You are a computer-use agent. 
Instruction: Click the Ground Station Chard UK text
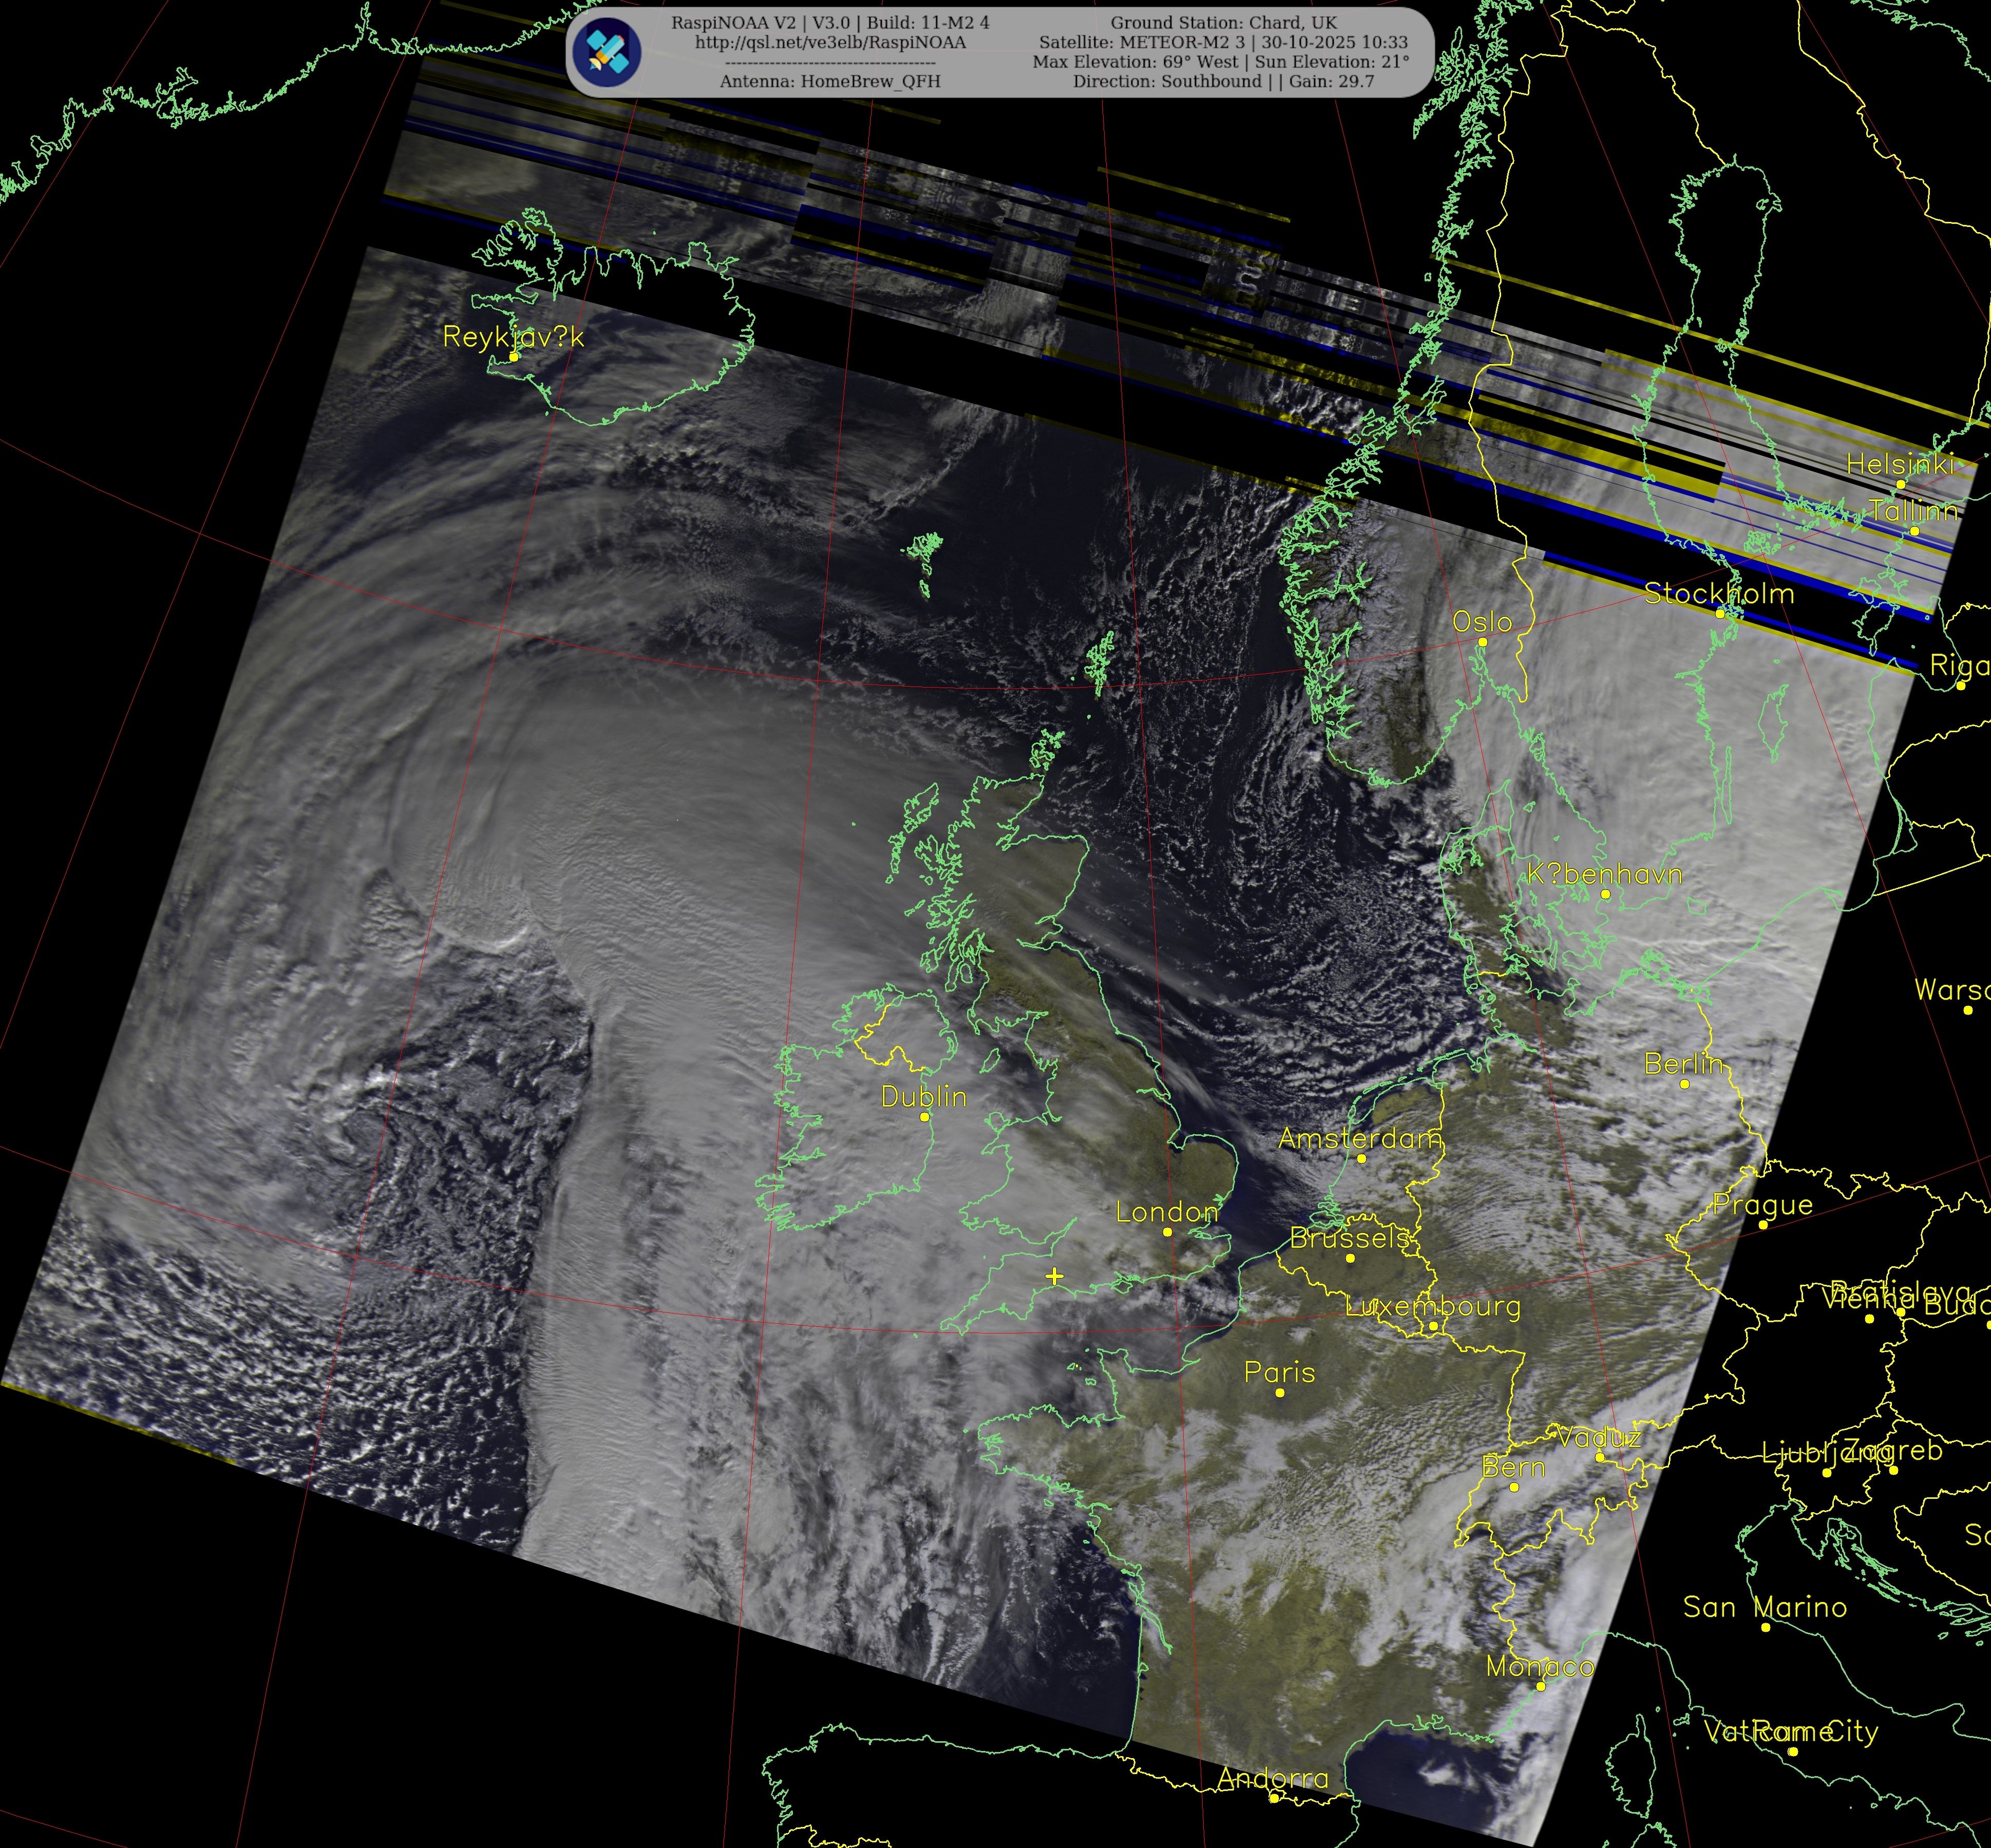pyautogui.click(x=1223, y=23)
